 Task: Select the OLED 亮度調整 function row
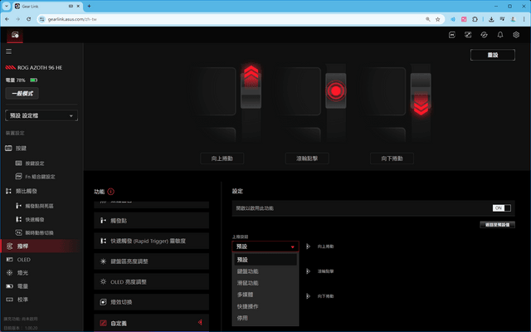click(151, 281)
